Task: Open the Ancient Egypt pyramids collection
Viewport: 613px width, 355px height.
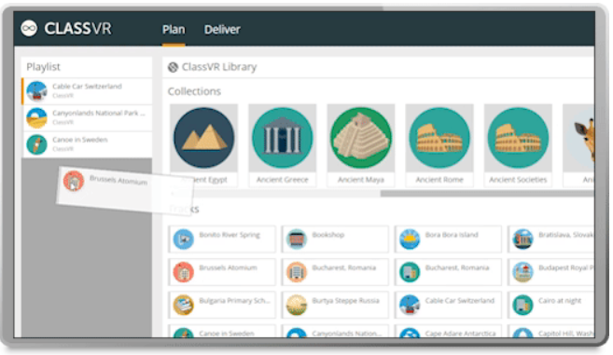Action: [x=203, y=138]
